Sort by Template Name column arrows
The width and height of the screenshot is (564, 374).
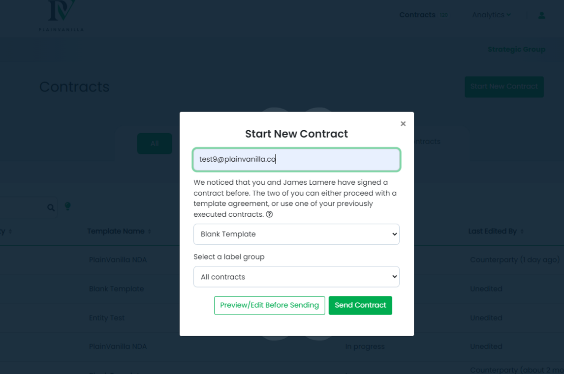pyautogui.click(x=150, y=231)
